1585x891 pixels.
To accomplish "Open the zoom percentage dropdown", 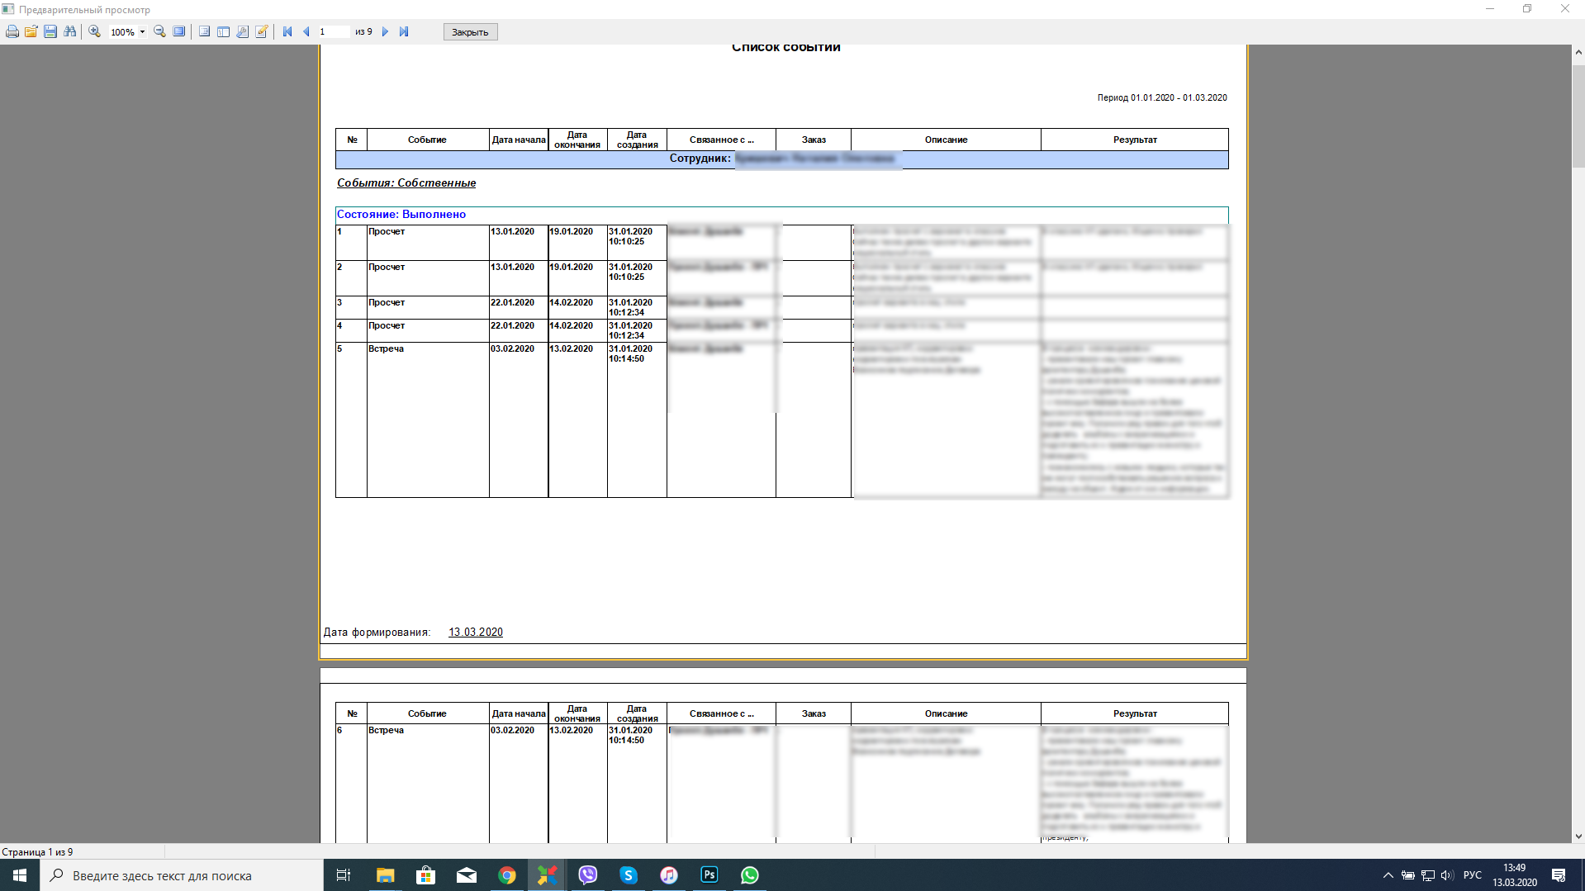I will pyautogui.click(x=142, y=32).
